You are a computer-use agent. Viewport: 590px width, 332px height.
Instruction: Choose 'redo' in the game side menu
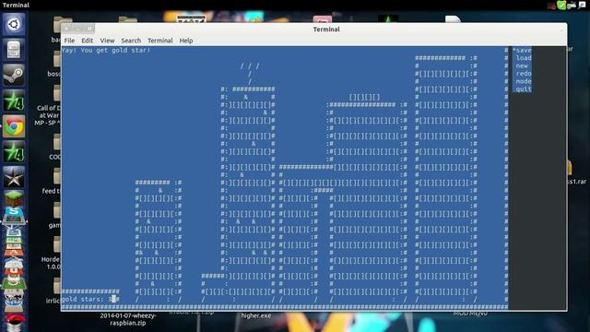point(524,74)
